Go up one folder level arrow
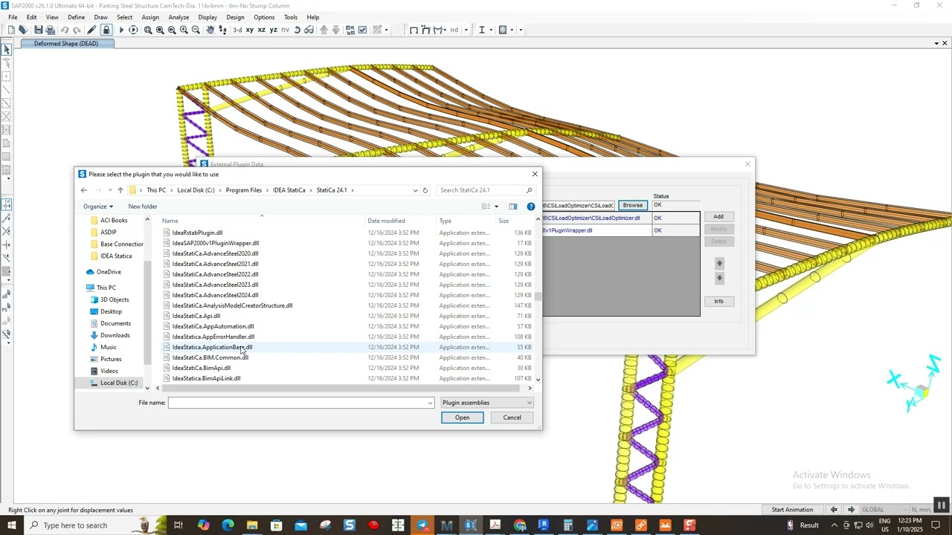This screenshot has width=952, height=535. [x=120, y=190]
